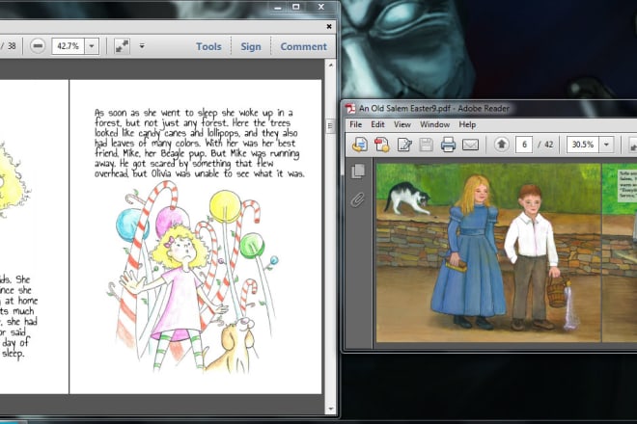637x424 pixels.
Task: Open the View menu in Old Salem window
Action: pos(402,124)
